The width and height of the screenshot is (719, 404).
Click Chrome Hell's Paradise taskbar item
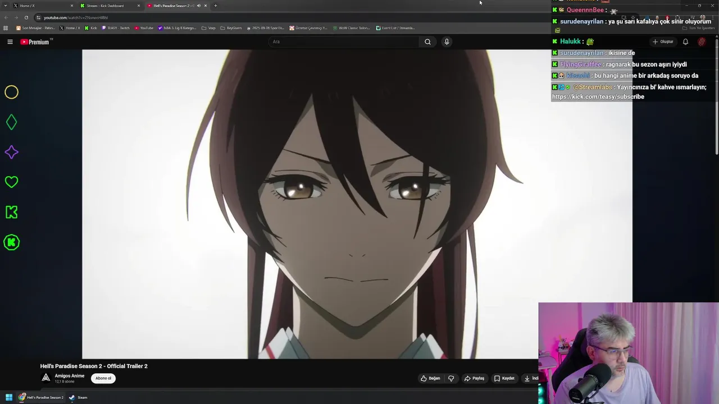coord(41,397)
